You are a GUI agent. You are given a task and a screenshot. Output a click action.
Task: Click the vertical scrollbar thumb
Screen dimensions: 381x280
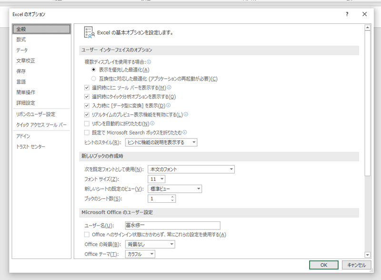pyautogui.click(x=367, y=103)
